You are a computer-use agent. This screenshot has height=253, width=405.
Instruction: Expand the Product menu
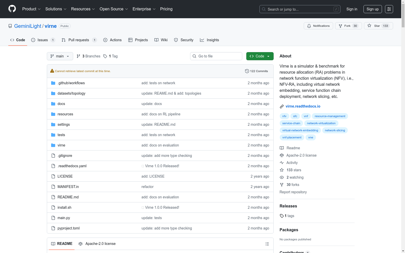pyautogui.click(x=31, y=9)
